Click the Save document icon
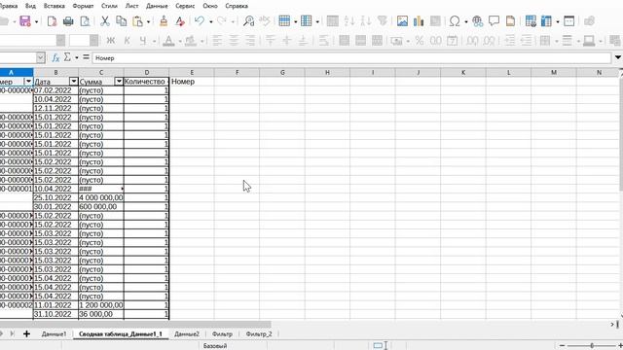The image size is (623, 350). [25, 21]
